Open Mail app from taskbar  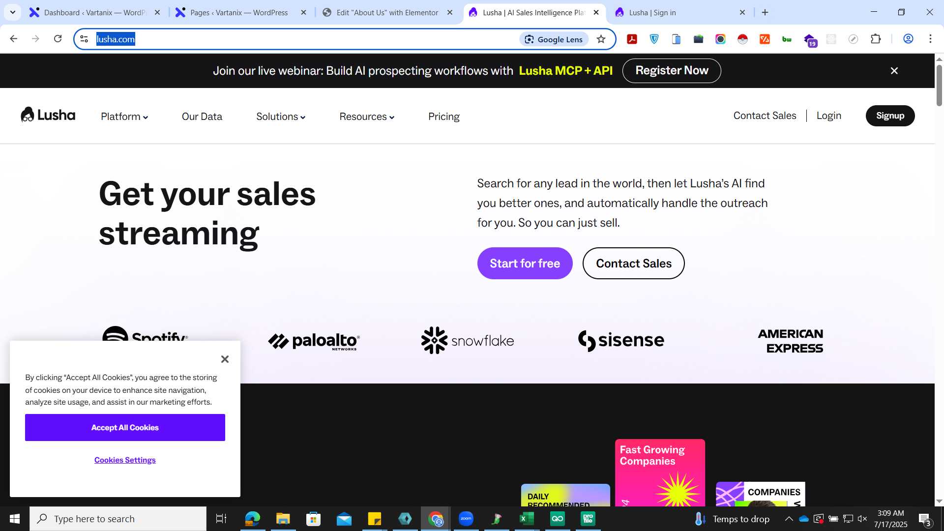coord(344,519)
